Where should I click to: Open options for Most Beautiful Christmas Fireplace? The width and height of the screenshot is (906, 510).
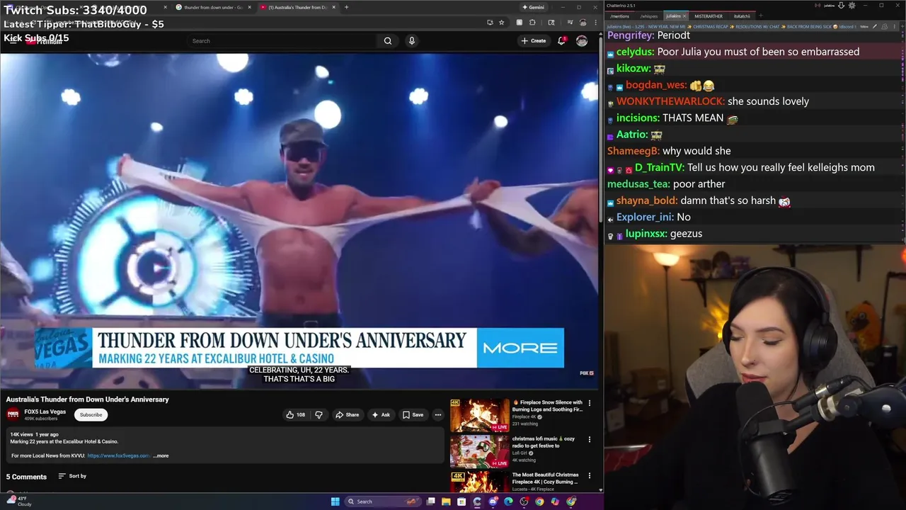click(590, 475)
